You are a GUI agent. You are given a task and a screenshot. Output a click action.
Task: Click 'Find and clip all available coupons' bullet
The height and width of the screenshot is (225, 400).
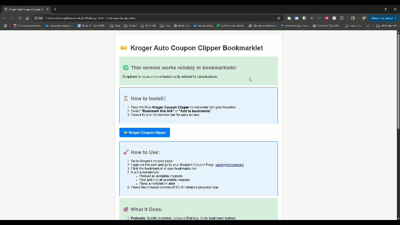(x=165, y=180)
